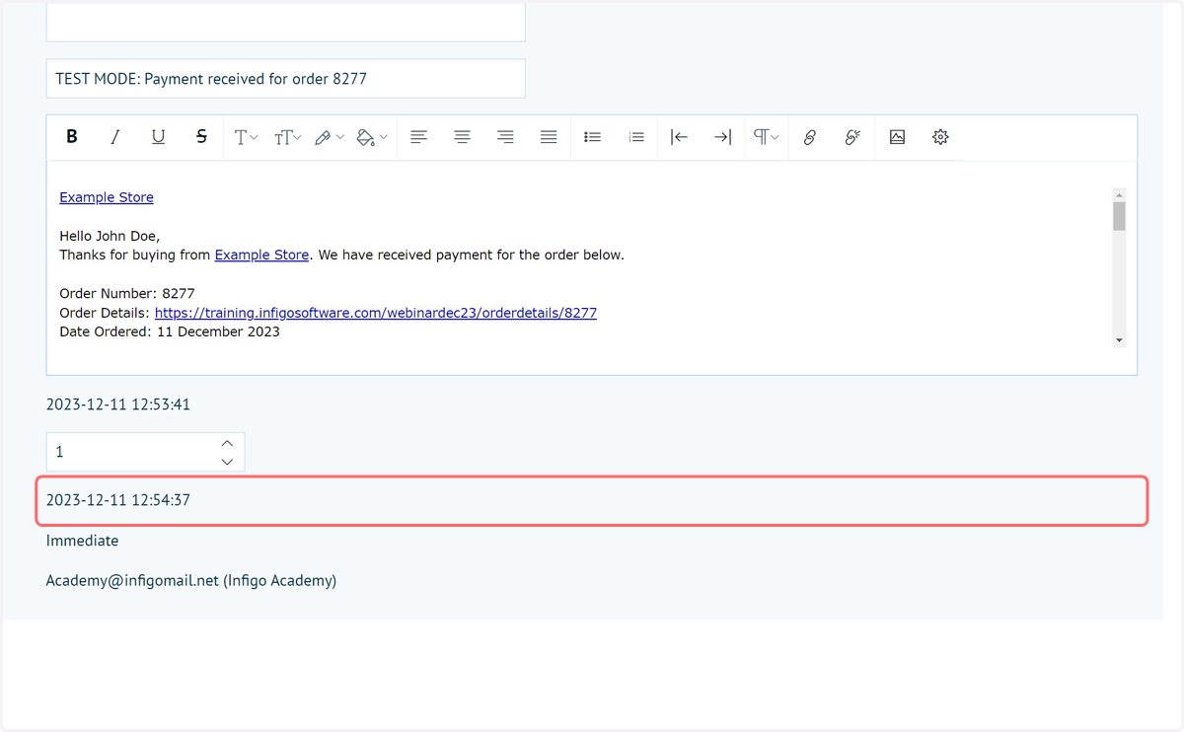Screen dimensions: 1184x732
Task: Insert a numbered list
Action: point(635,137)
